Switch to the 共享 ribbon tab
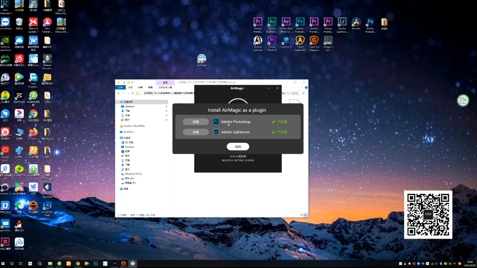This screenshot has height=268, width=477. pyautogui.click(x=140, y=87)
